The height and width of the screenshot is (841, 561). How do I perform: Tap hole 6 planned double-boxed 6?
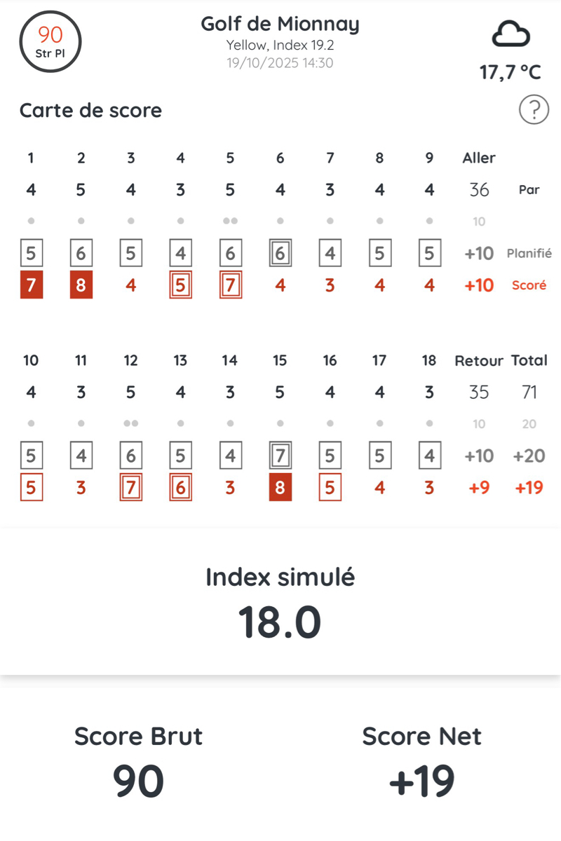280,254
